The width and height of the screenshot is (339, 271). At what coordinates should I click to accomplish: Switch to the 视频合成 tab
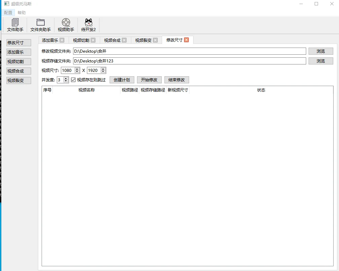[112, 40]
